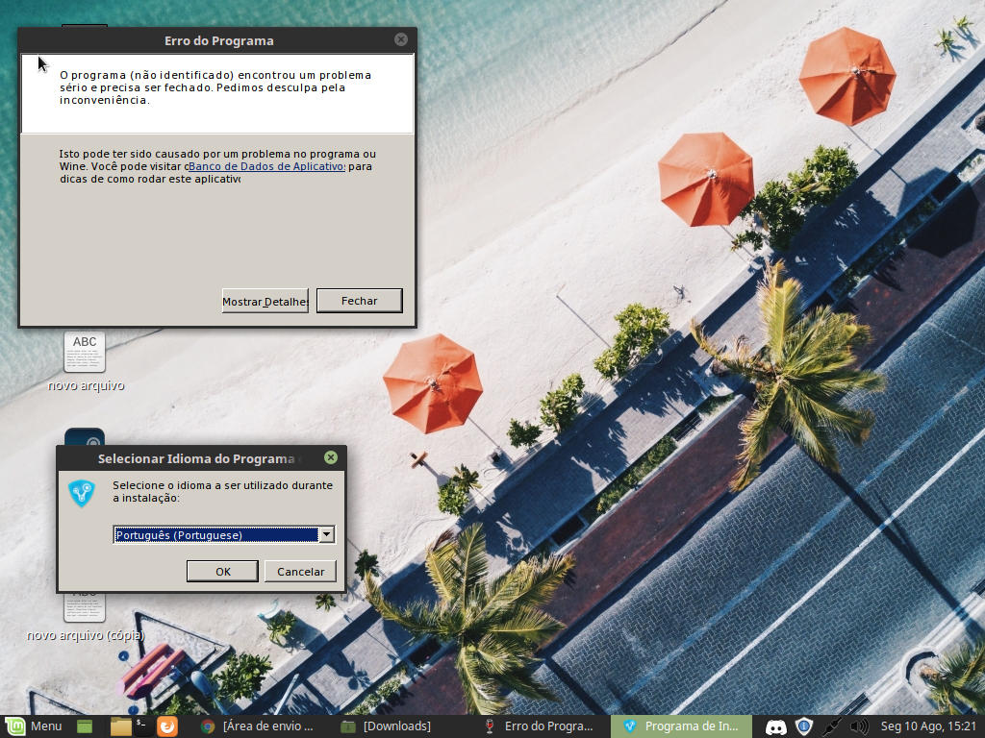The image size is (985, 738).
Task: Click Cancelar in the language dialog
Action: (300, 571)
